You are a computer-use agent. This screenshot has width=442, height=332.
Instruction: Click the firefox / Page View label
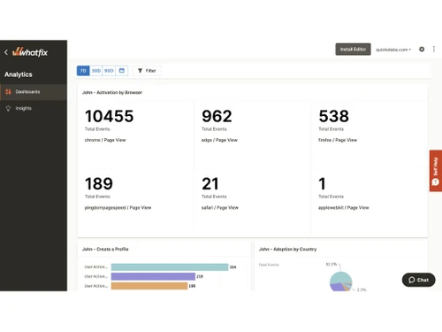coord(338,140)
